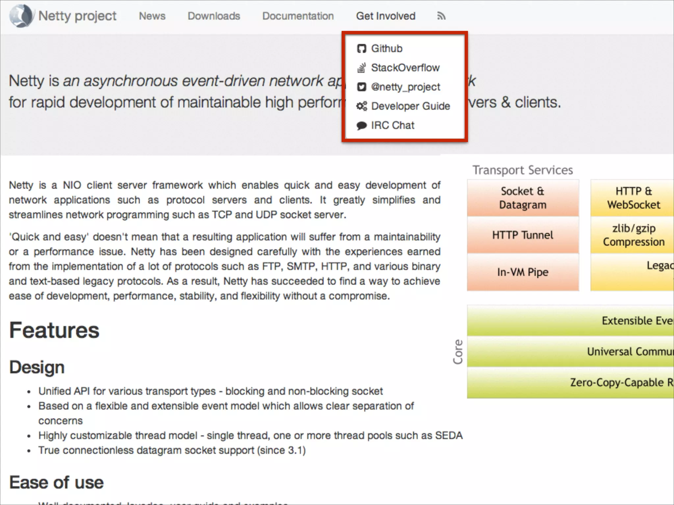Image resolution: width=674 pixels, height=505 pixels.
Task: Open the @netty_project Twitter link
Action: point(405,87)
